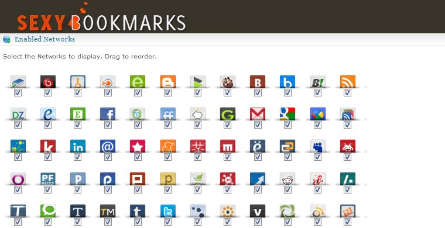Select the blue lowercase b icon
445x228 pixels.
287,82
